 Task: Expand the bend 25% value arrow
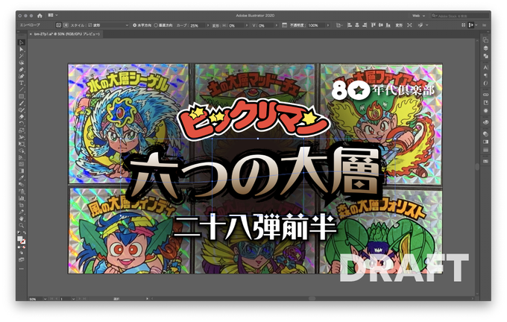[x=207, y=25]
